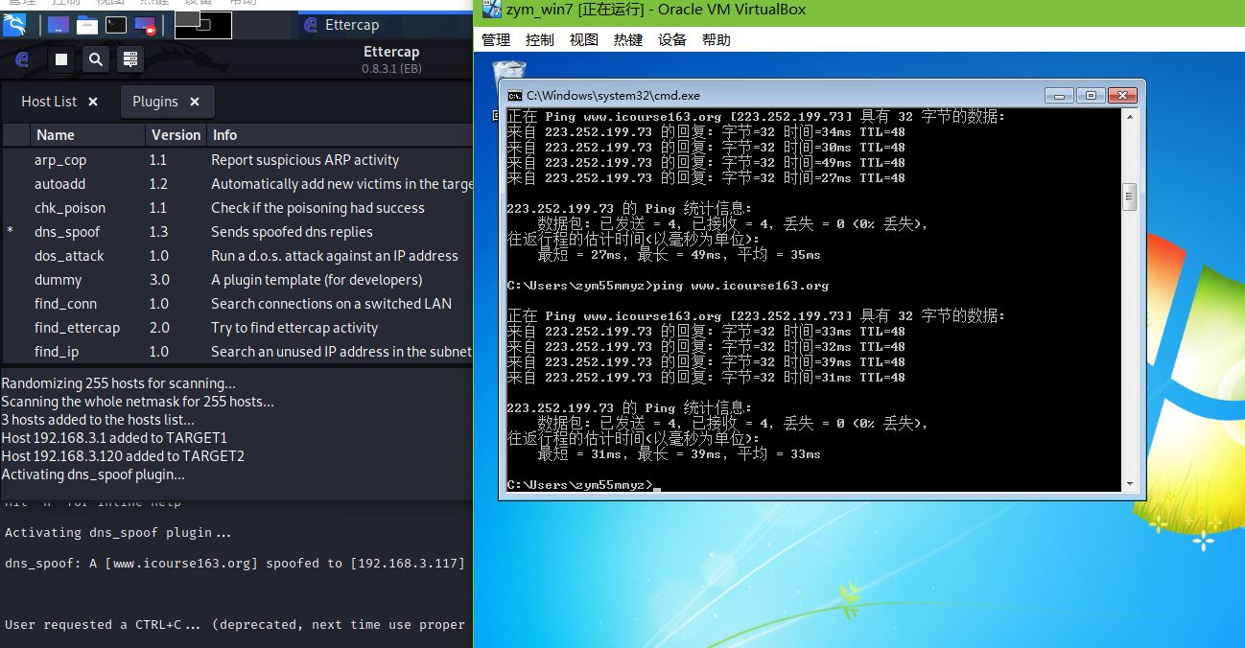This screenshot has width=1245, height=648.
Task: Select the chk_poison plugin row
Action: point(237,208)
